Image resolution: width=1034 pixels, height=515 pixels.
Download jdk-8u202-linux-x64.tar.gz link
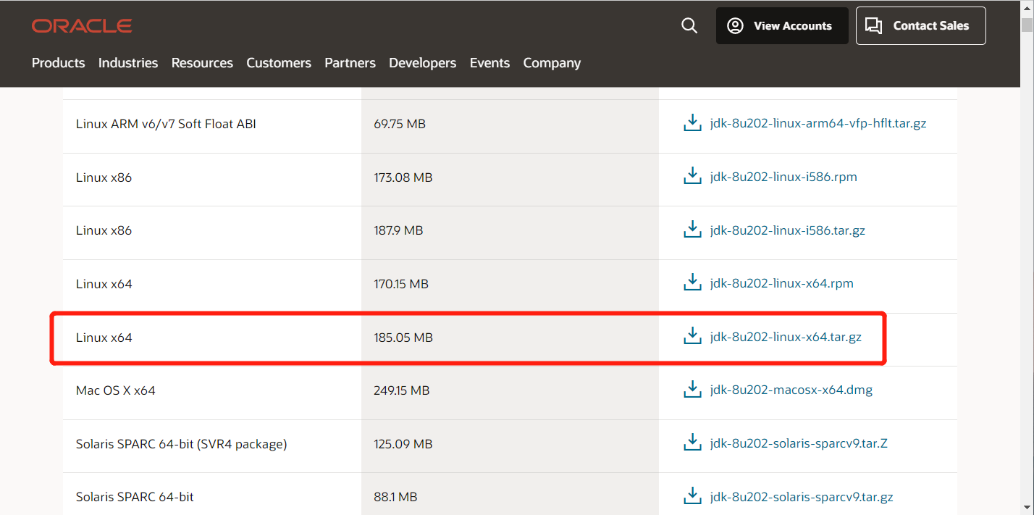tap(786, 337)
